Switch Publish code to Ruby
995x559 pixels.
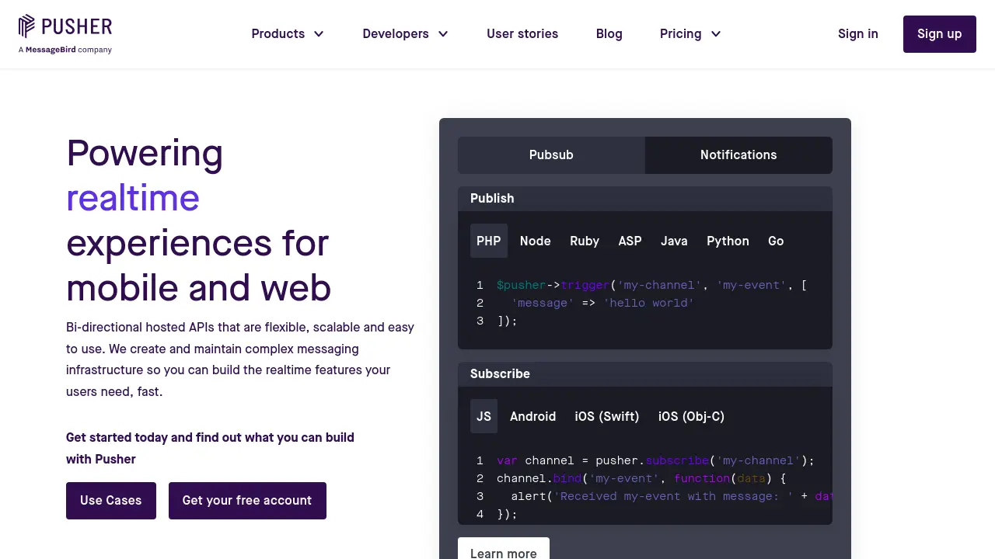click(585, 241)
